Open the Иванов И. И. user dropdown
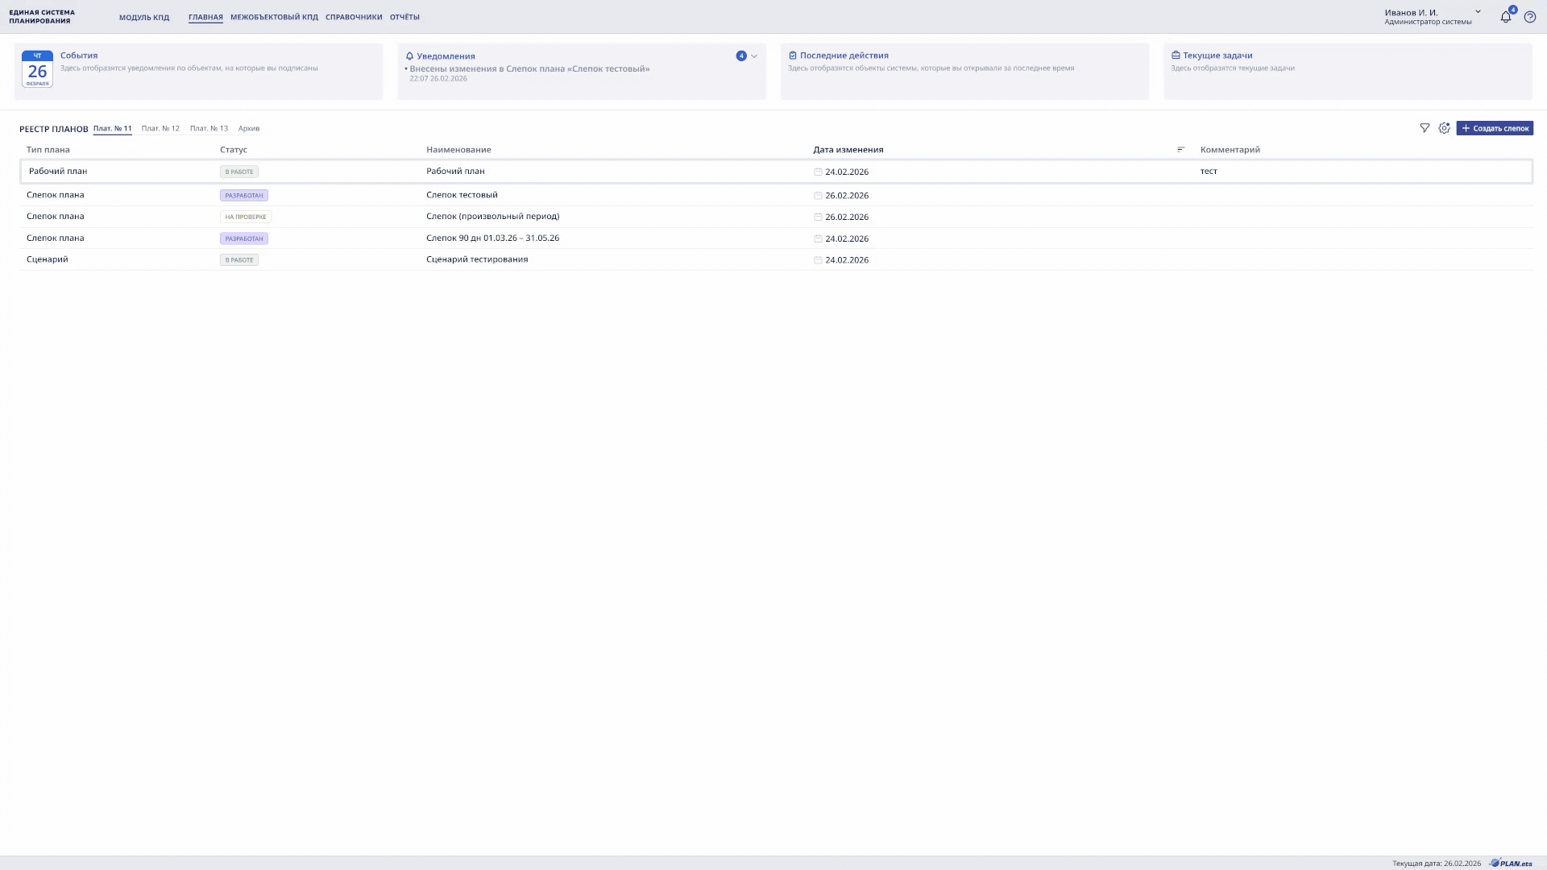Viewport: 1547px width, 870px height. click(1478, 12)
